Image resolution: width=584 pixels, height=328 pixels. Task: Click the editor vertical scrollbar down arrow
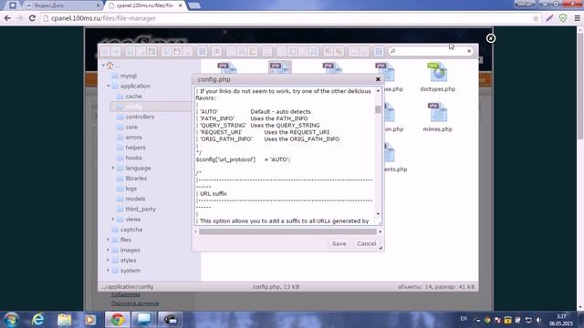(x=378, y=214)
